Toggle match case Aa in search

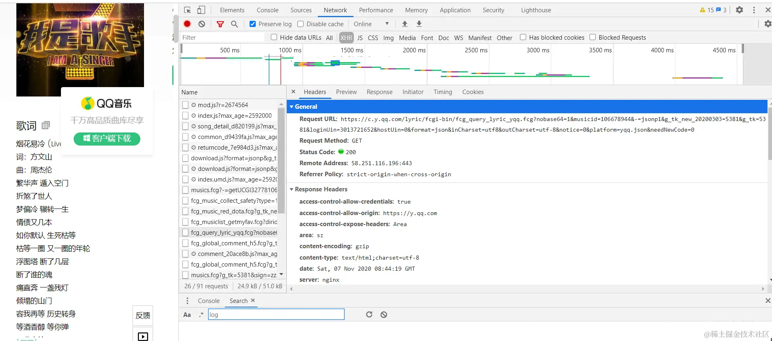(x=187, y=314)
